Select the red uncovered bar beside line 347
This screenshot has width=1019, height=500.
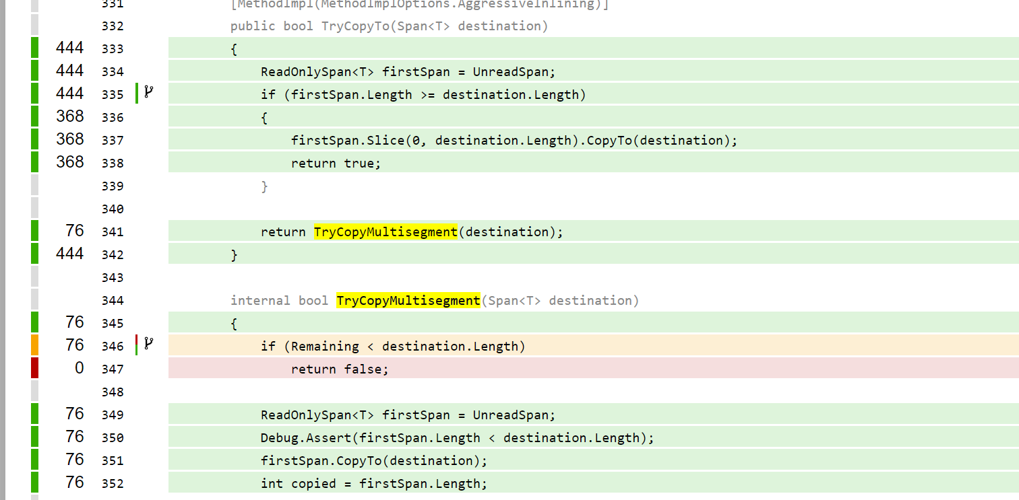coord(34,368)
